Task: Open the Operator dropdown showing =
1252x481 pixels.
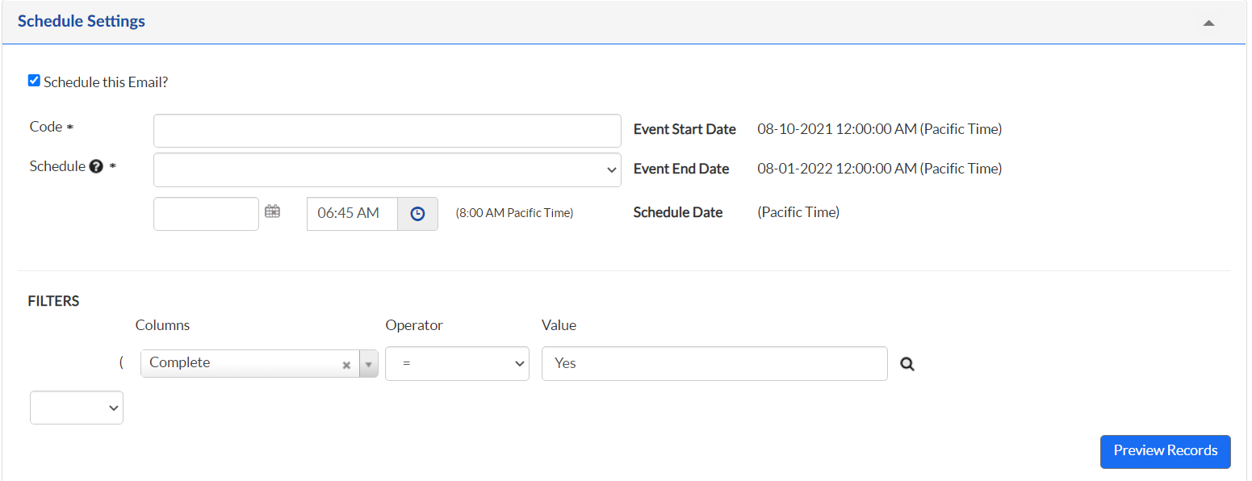Action: (x=457, y=363)
